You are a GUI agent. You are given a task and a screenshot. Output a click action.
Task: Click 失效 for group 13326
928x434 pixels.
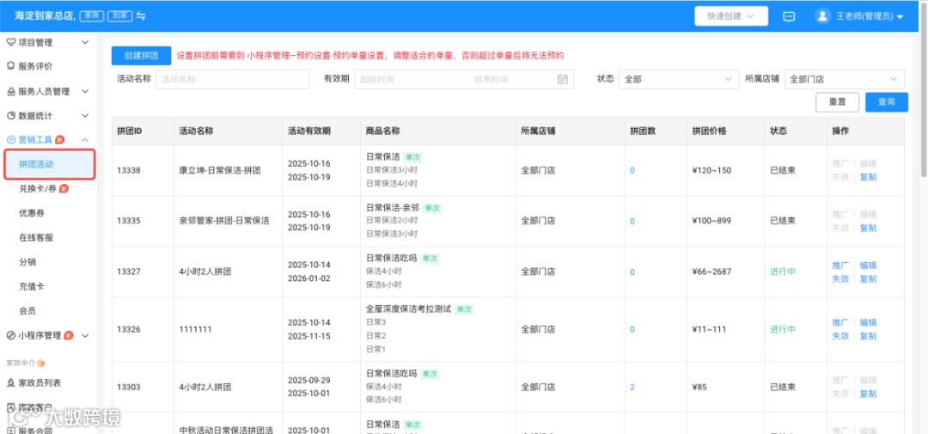click(840, 336)
